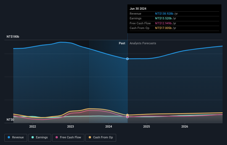This screenshot has height=145, width=227.
Task: Click the NT$180b axis label
Action: pyautogui.click(x=13, y=37)
